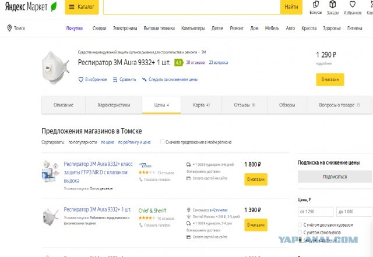Open the 3M brand breadcrumb
This screenshot has height=257, width=373.
(203, 52)
